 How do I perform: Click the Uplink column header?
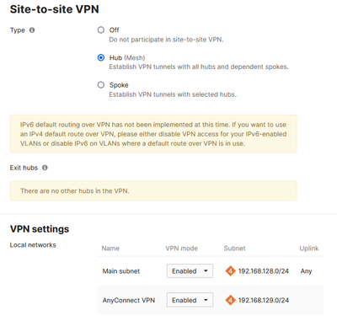309,249
